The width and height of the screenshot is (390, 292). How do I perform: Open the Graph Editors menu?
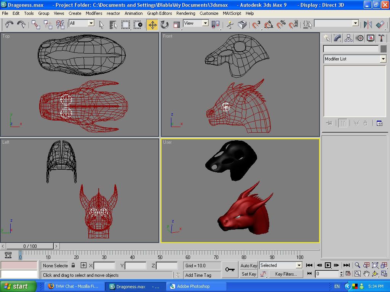[159, 13]
